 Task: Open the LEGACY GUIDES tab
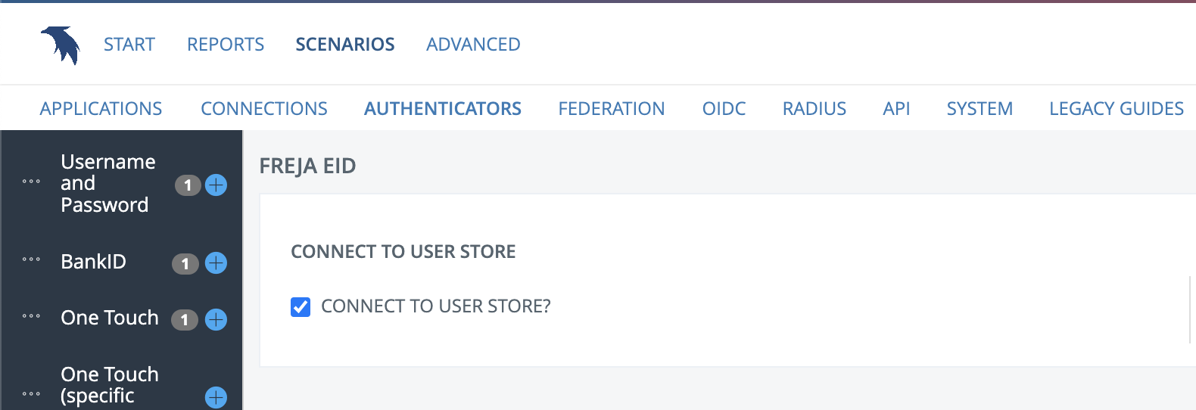(x=1117, y=109)
